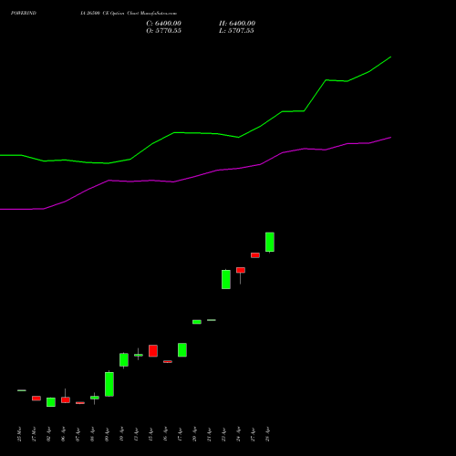Select the 10 Apr green candlestick
456x456 pixels.
click(124, 359)
